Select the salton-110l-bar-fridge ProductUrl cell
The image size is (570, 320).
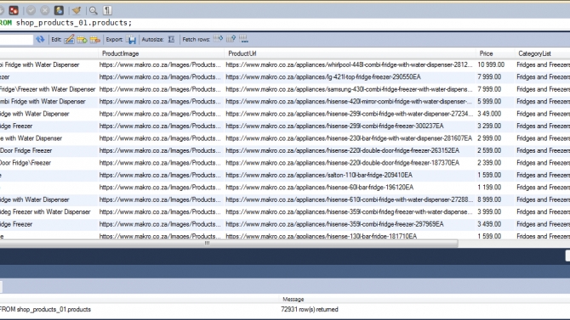[x=350, y=175]
